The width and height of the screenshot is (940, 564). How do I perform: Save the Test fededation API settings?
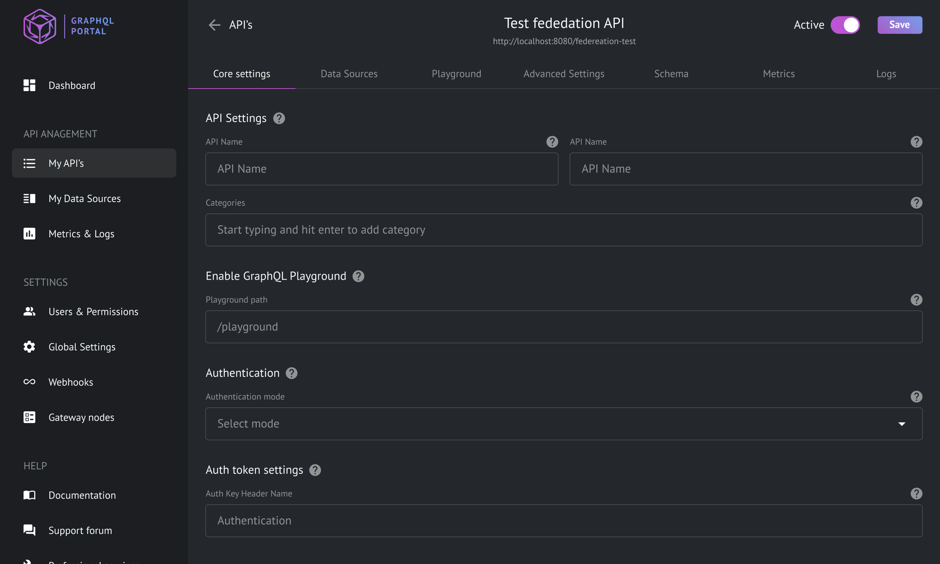899,25
